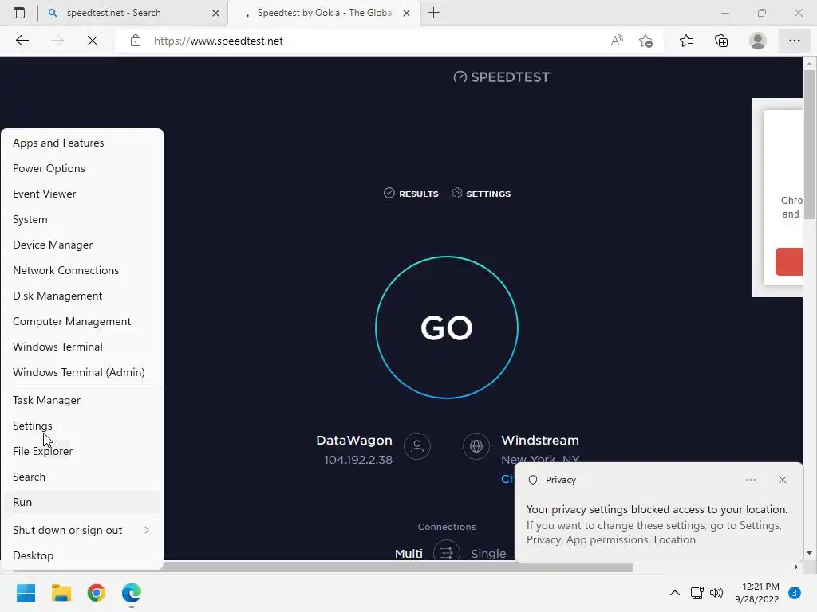817x612 pixels.
Task: Open tab actions menu icon
Action: click(19, 13)
